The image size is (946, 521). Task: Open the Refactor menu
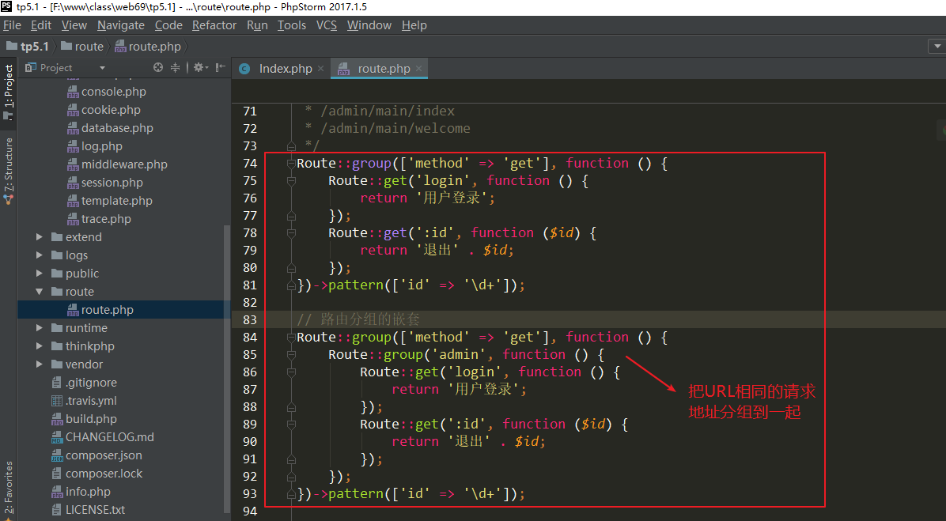click(214, 25)
